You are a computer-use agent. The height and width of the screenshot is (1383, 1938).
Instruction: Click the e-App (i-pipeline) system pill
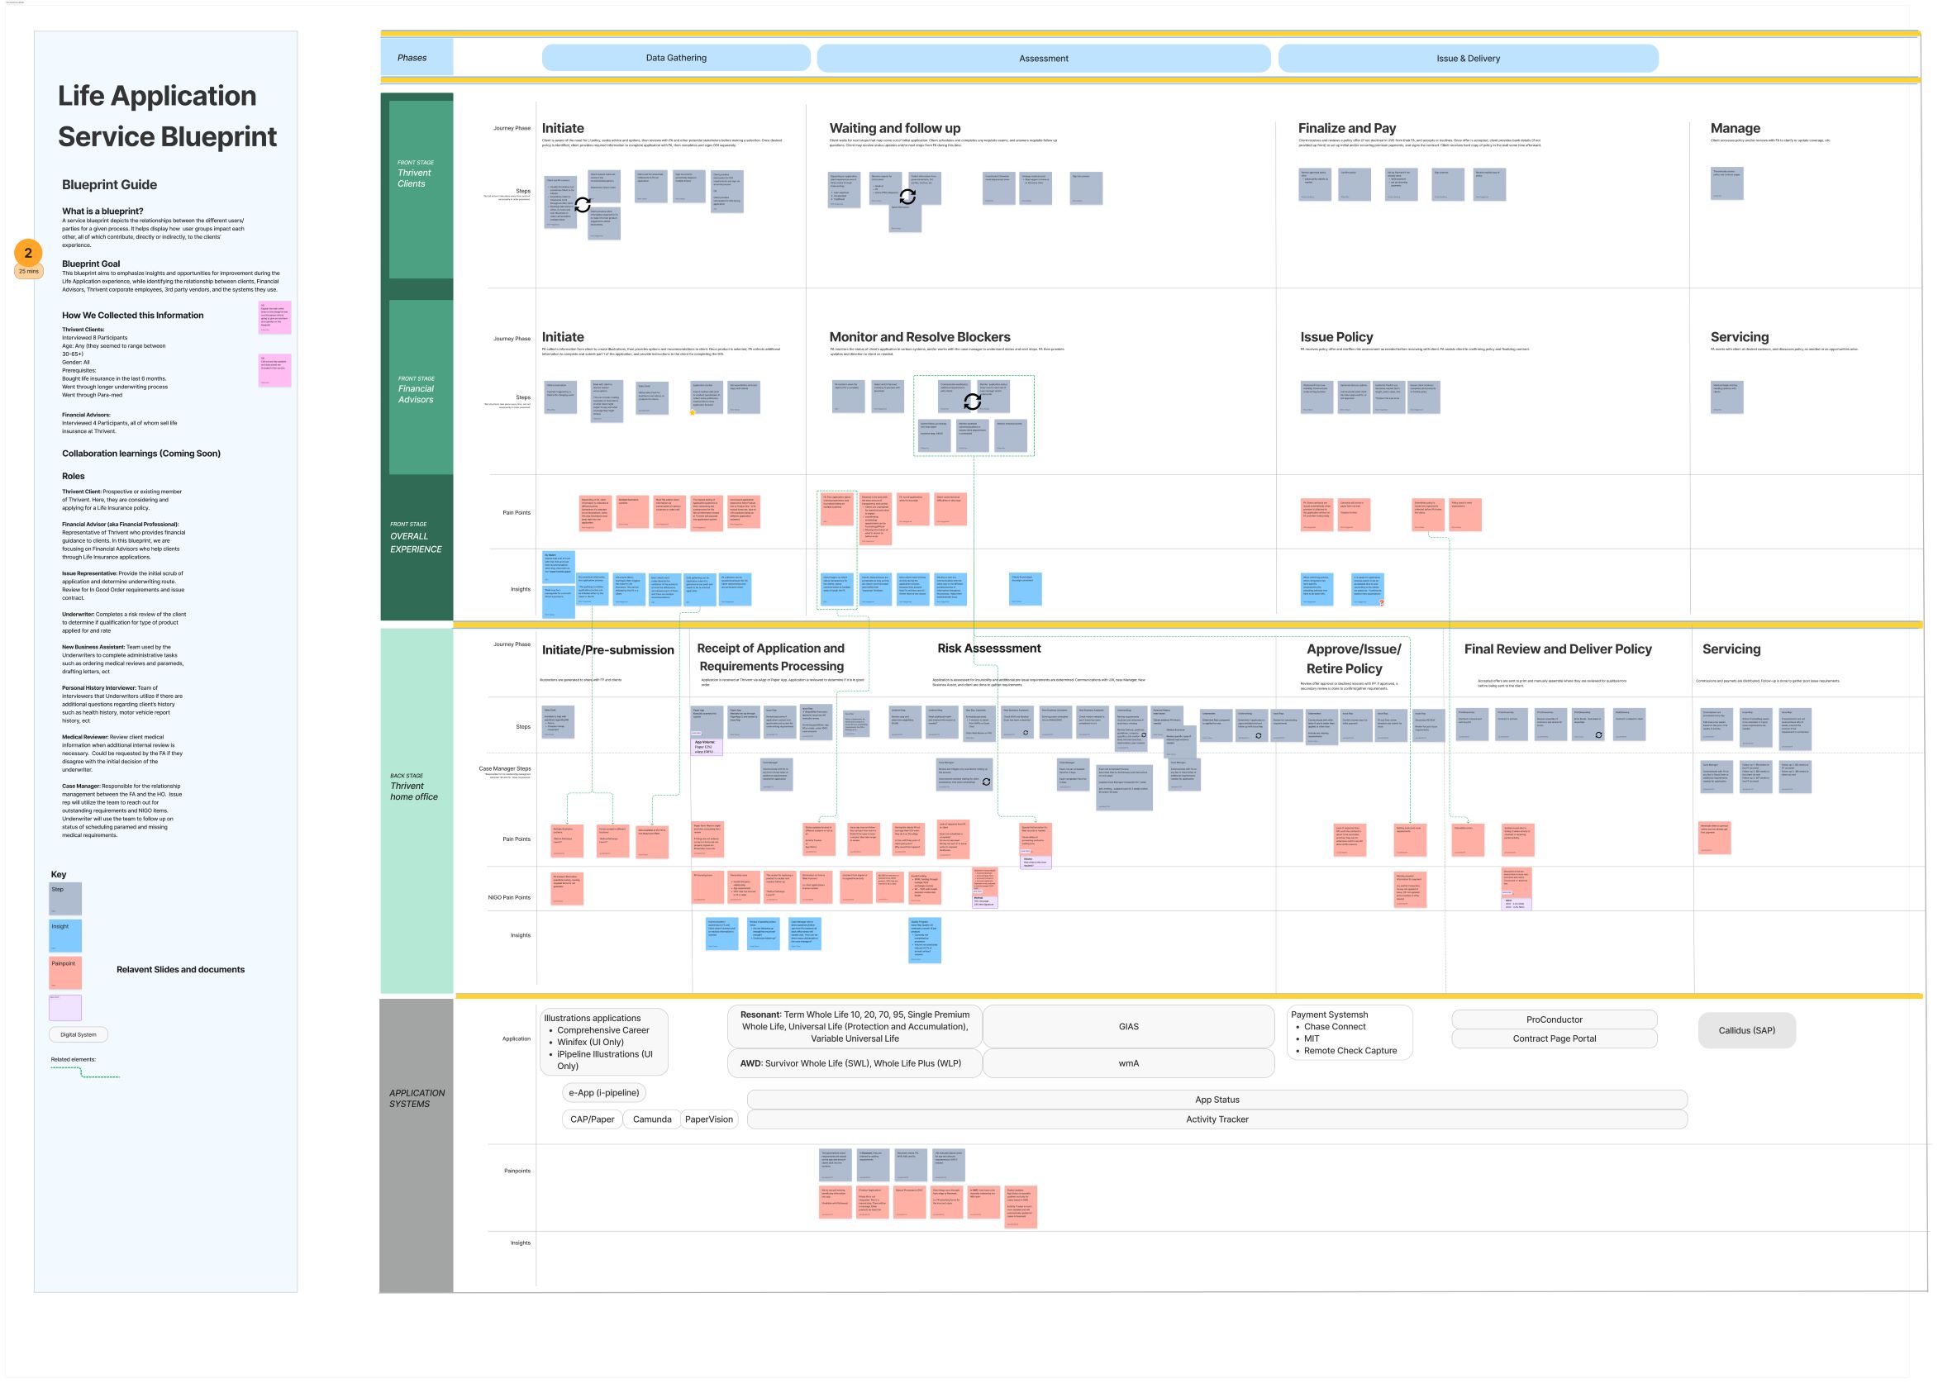point(603,1093)
